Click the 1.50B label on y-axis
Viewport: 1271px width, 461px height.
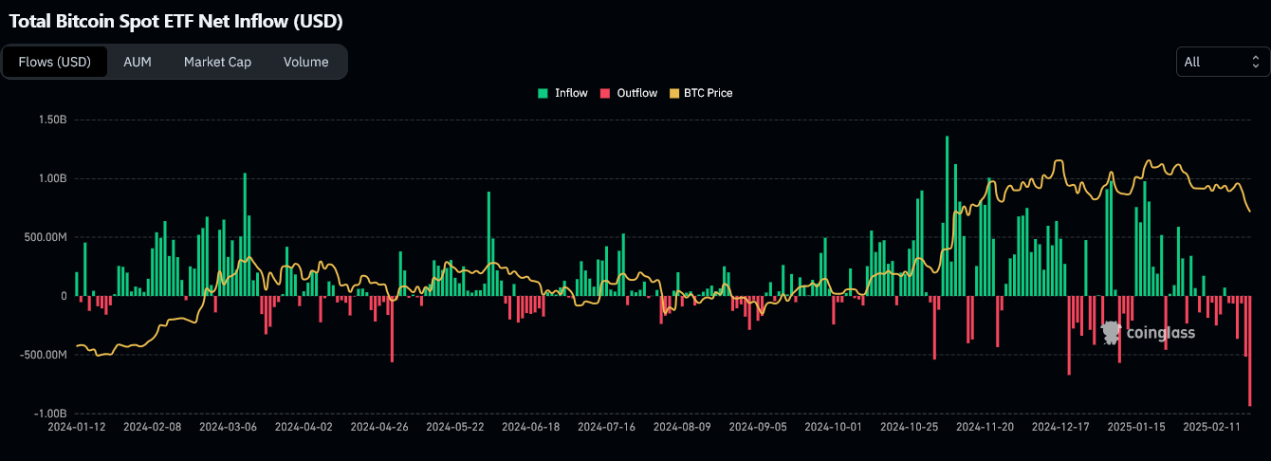(x=52, y=120)
